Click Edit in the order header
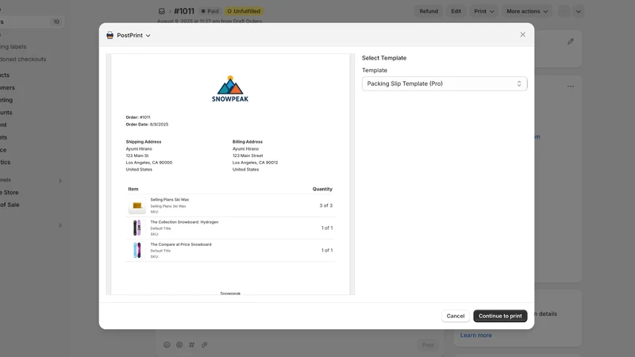 [456, 11]
